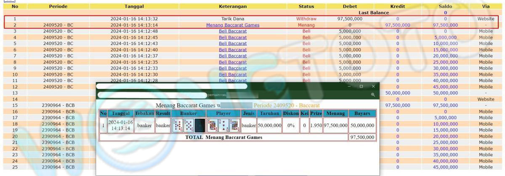This screenshot has height=176, width=505.
Task: Open Beli Baccarat link at 14:12:40
Action: 233,50
